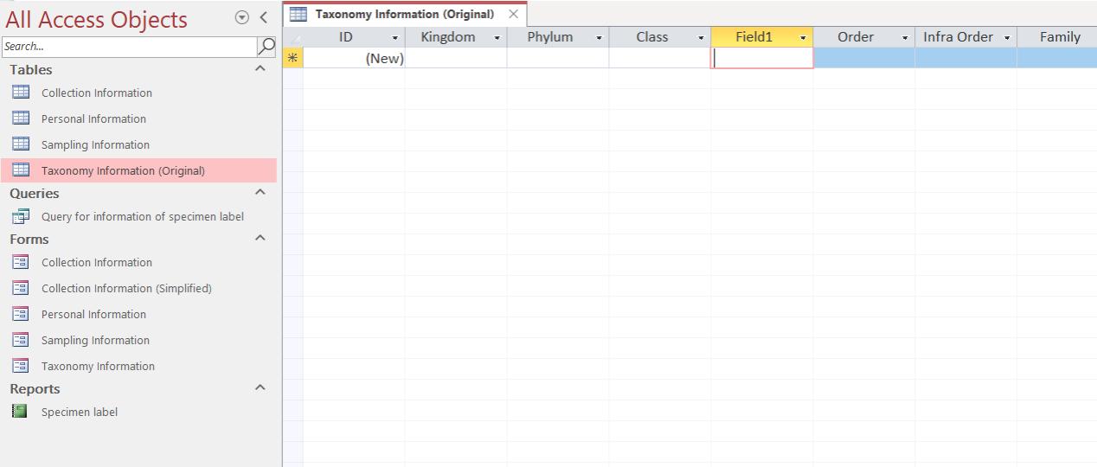Select the Field1 column header
Screen dimensions: 1097x467
point(762,37)
